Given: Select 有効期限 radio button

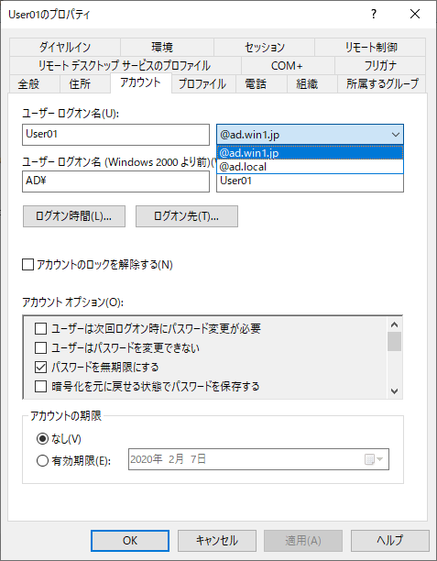Looking at the screenshot, I should 42,460.
